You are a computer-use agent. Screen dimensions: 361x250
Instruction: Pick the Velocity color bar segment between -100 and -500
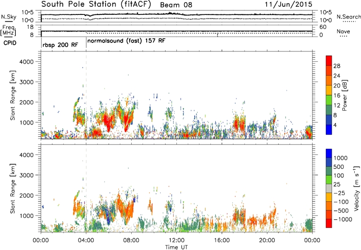tap(329, 206)
